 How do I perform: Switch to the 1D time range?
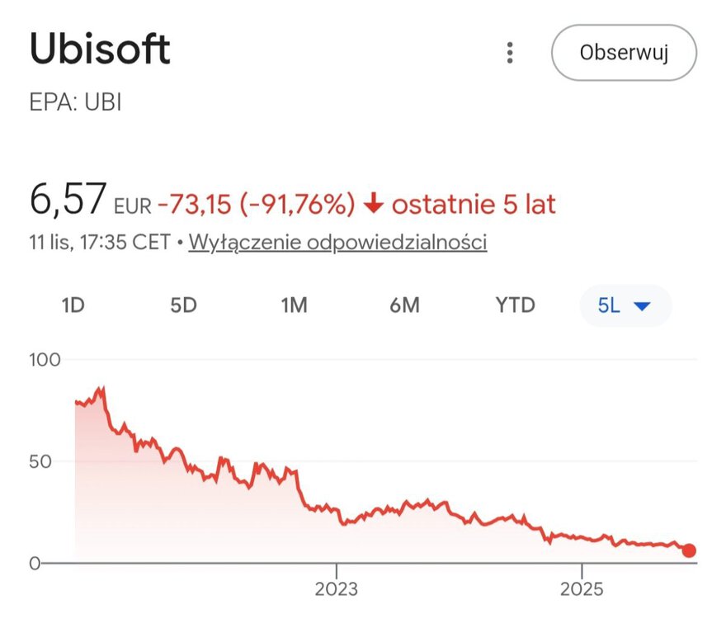tap(73, 305)
